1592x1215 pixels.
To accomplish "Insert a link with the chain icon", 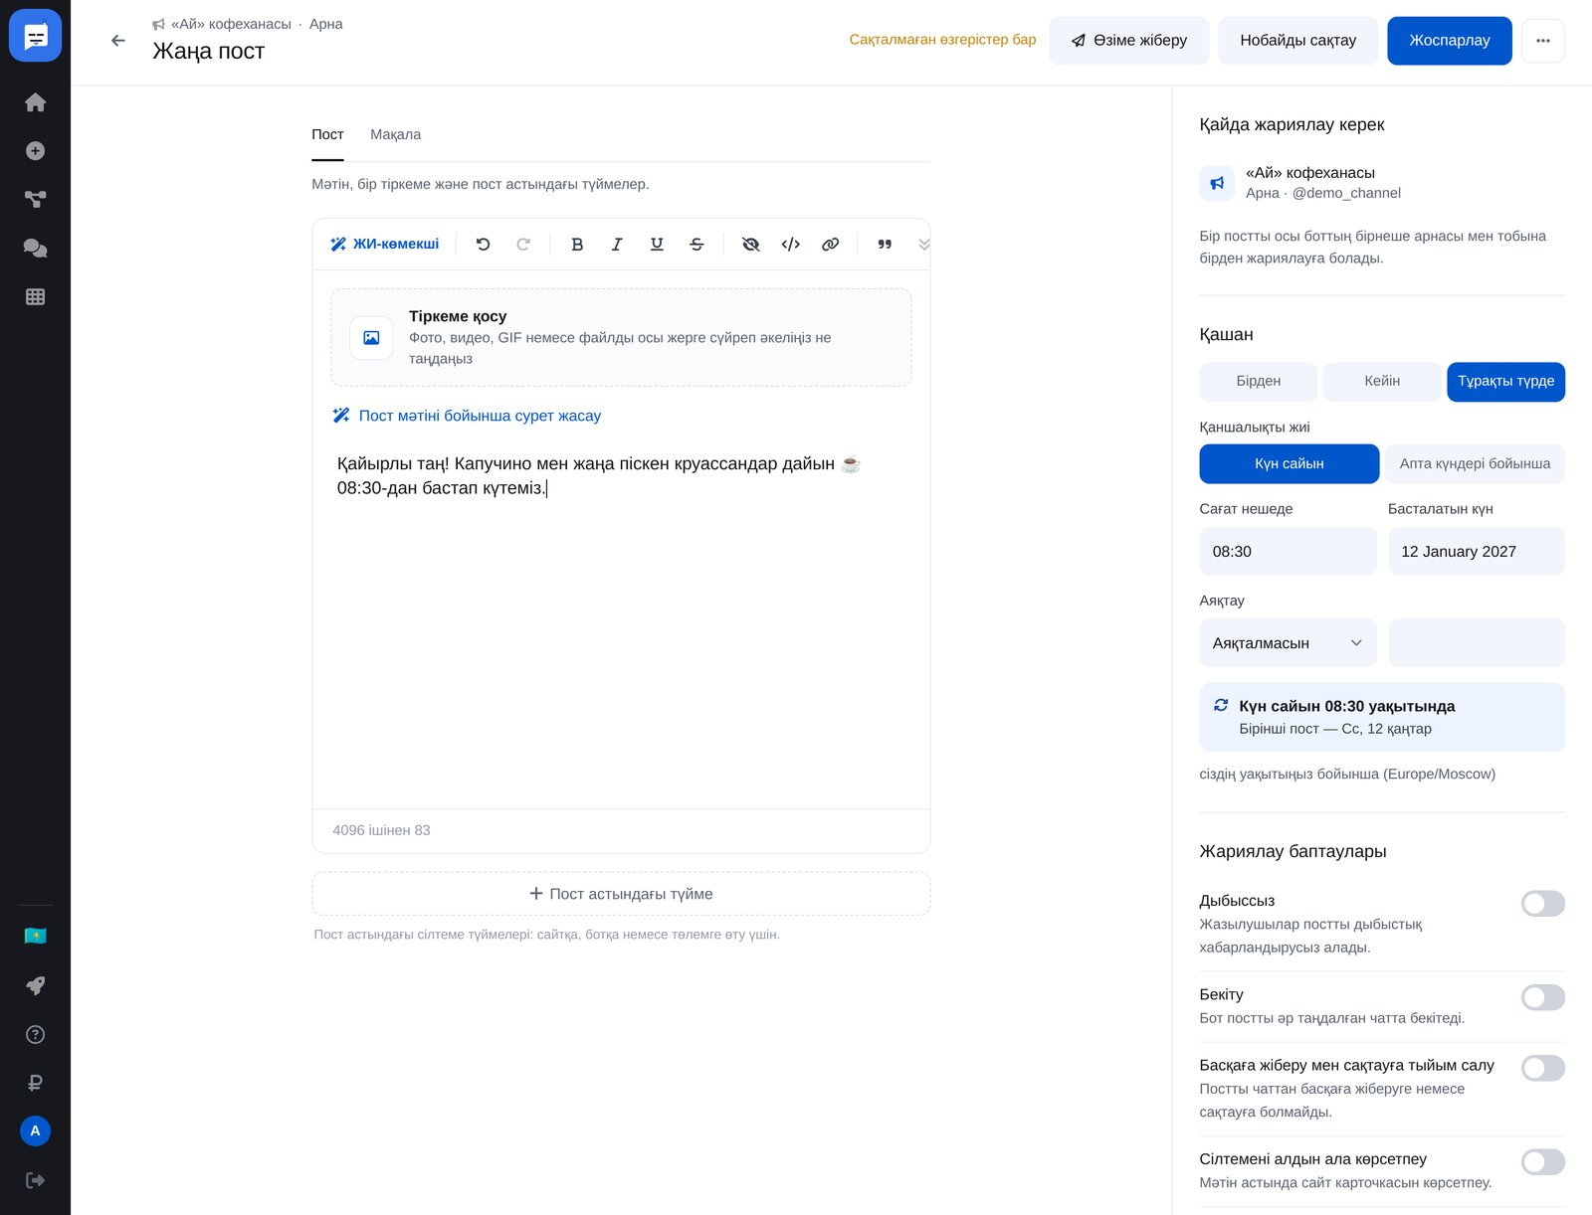I will (830, 245).
